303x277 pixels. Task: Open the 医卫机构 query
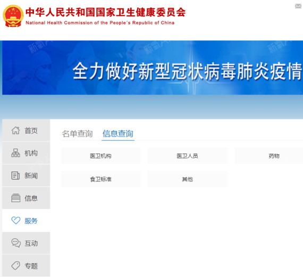click(100, 156)
